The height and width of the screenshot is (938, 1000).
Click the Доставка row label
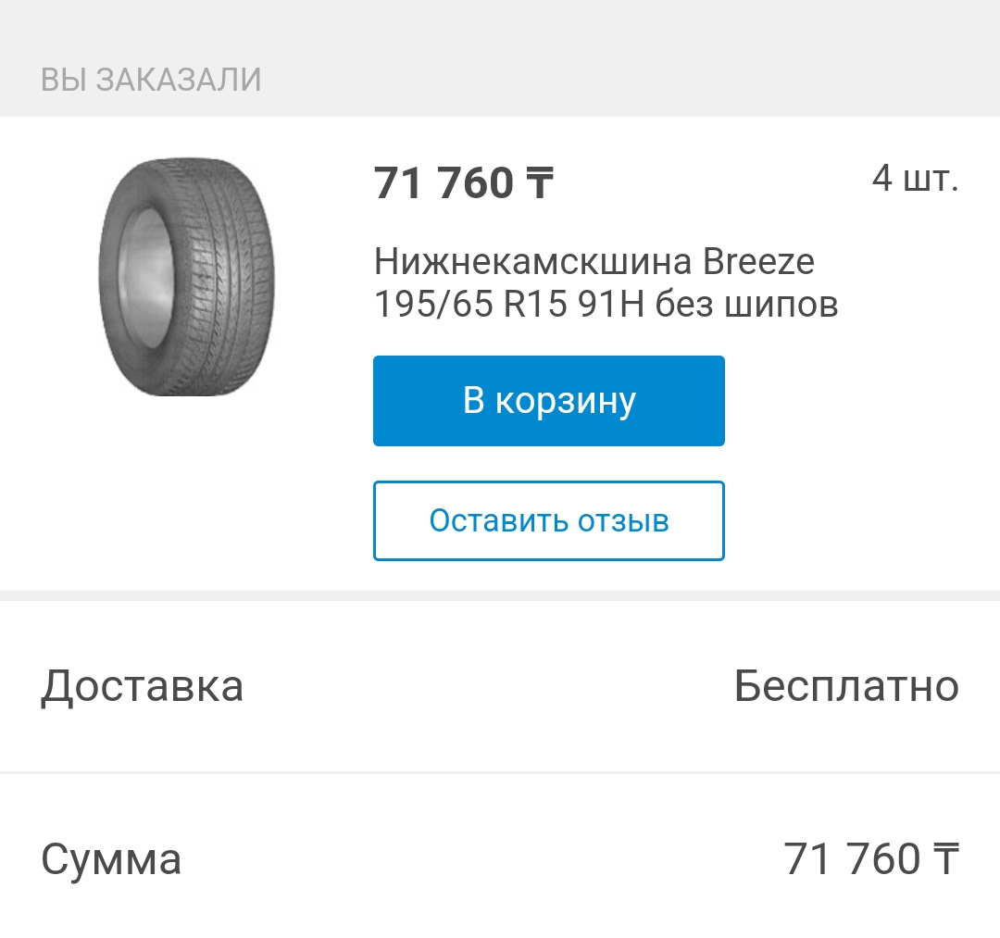[142, 686]
